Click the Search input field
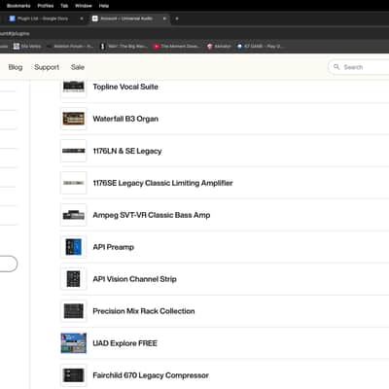This screenshot has height=389, width=389. [x=360, y=67]
